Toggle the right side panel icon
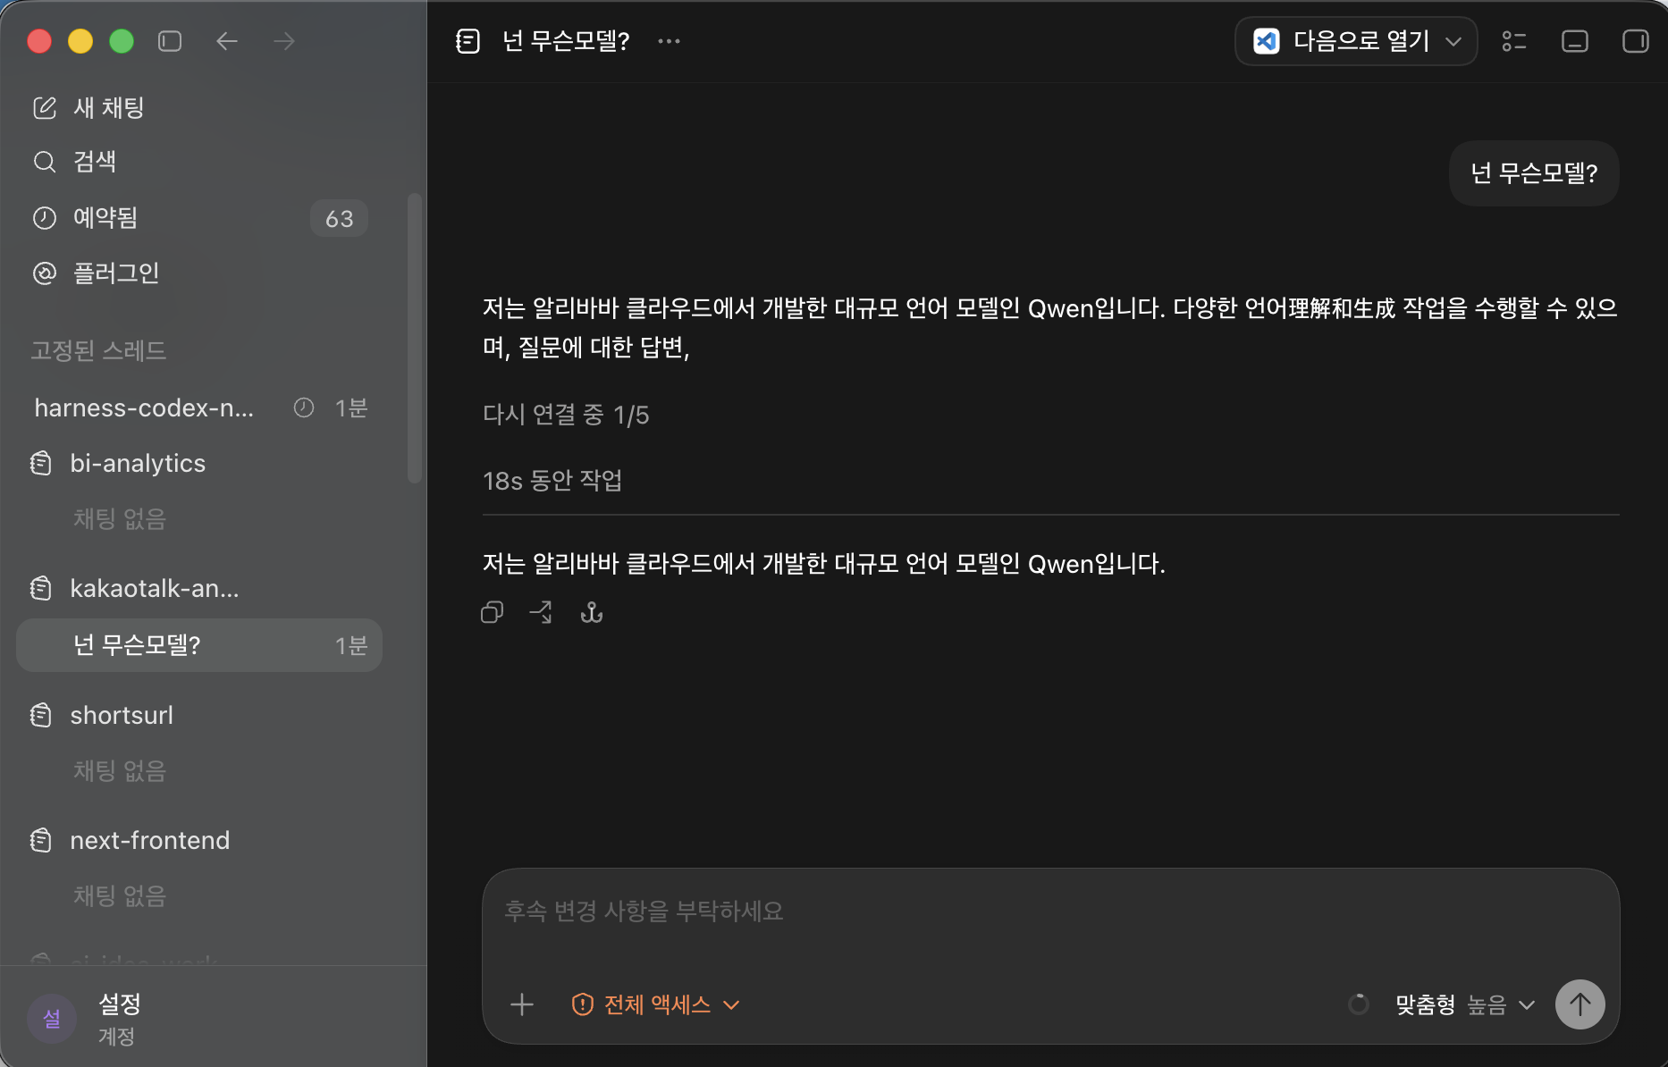Screen dimensions: 1668x1067 (1636, 41)
